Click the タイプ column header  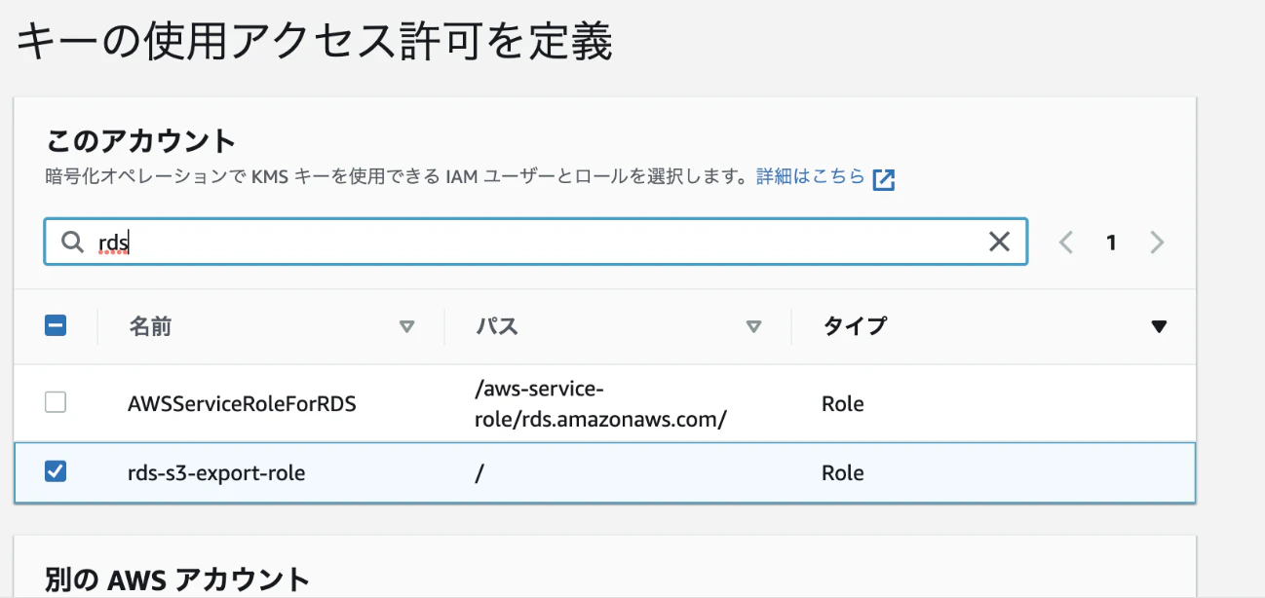pos(855,326)
